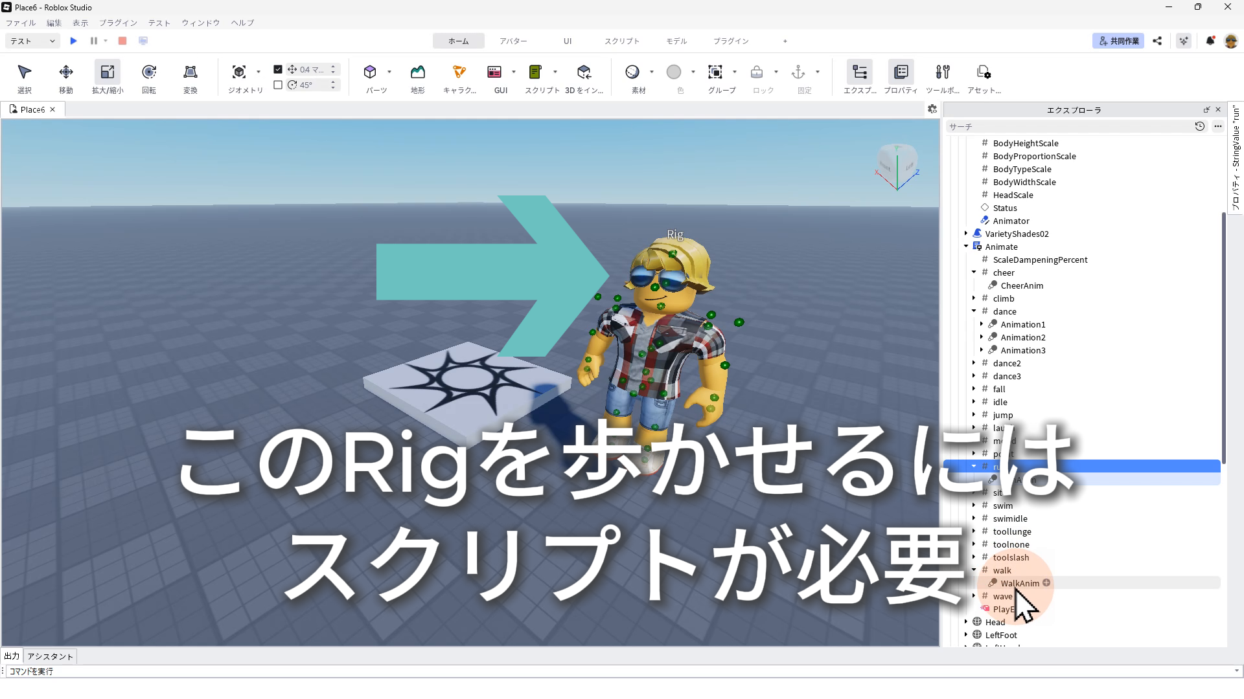Click the Collaborate (共同作業) button
Image resolution: width=1244 pixels, height=699 pixels.
[1118, 41]
